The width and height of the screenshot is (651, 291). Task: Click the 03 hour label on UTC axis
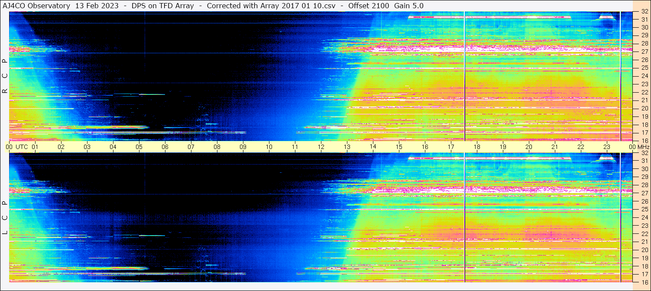87,147
